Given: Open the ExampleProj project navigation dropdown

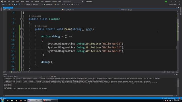Looking at the screenshot, I should (32, 10).
